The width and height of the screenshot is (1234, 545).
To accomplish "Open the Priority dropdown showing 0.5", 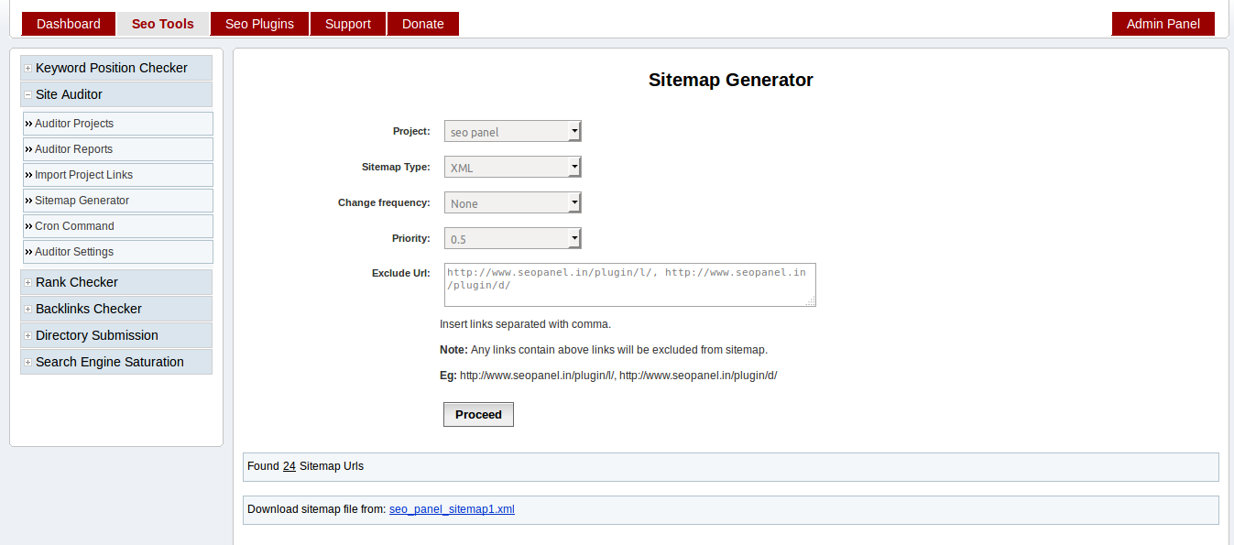I will [513, 239].
